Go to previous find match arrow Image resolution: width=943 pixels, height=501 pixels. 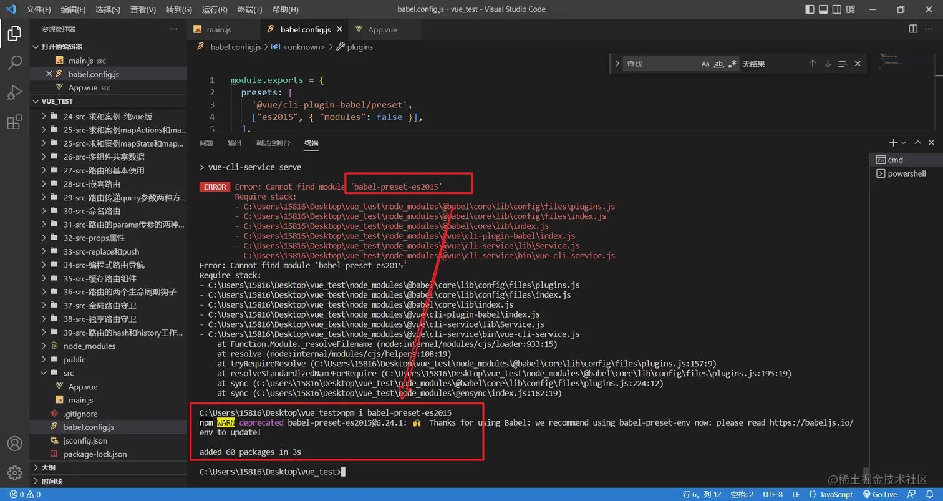tap(812, 64)
